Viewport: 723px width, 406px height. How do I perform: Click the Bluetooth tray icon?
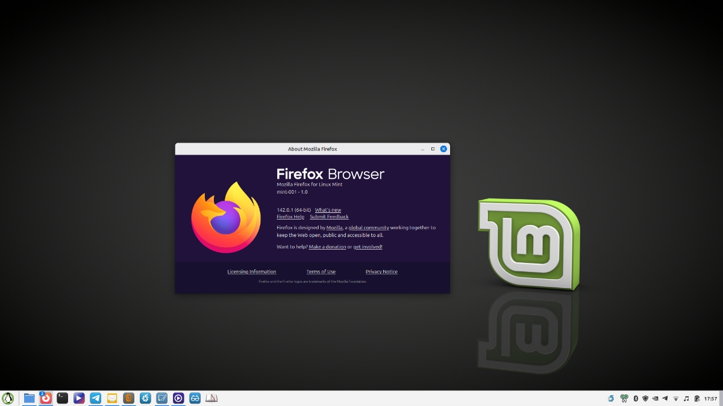[635, 398]
